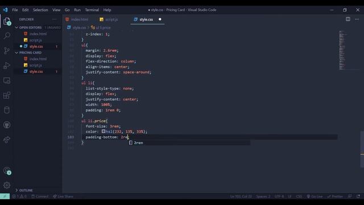Open the editor More Actions ellipsis
364x205 pixels.
pos(357,19)
